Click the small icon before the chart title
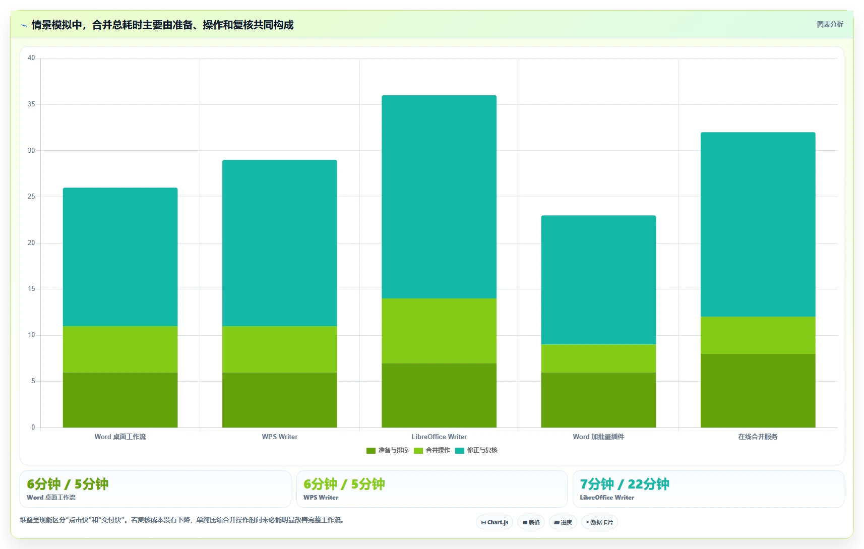The width and height of the screenshot is (864, 549). coord(24,25)
